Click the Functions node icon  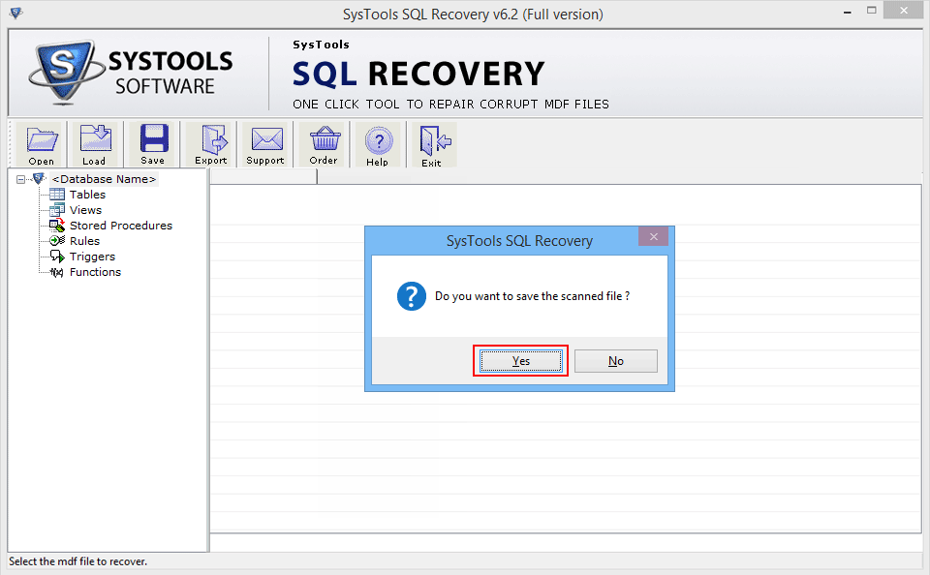coord(57,272)
